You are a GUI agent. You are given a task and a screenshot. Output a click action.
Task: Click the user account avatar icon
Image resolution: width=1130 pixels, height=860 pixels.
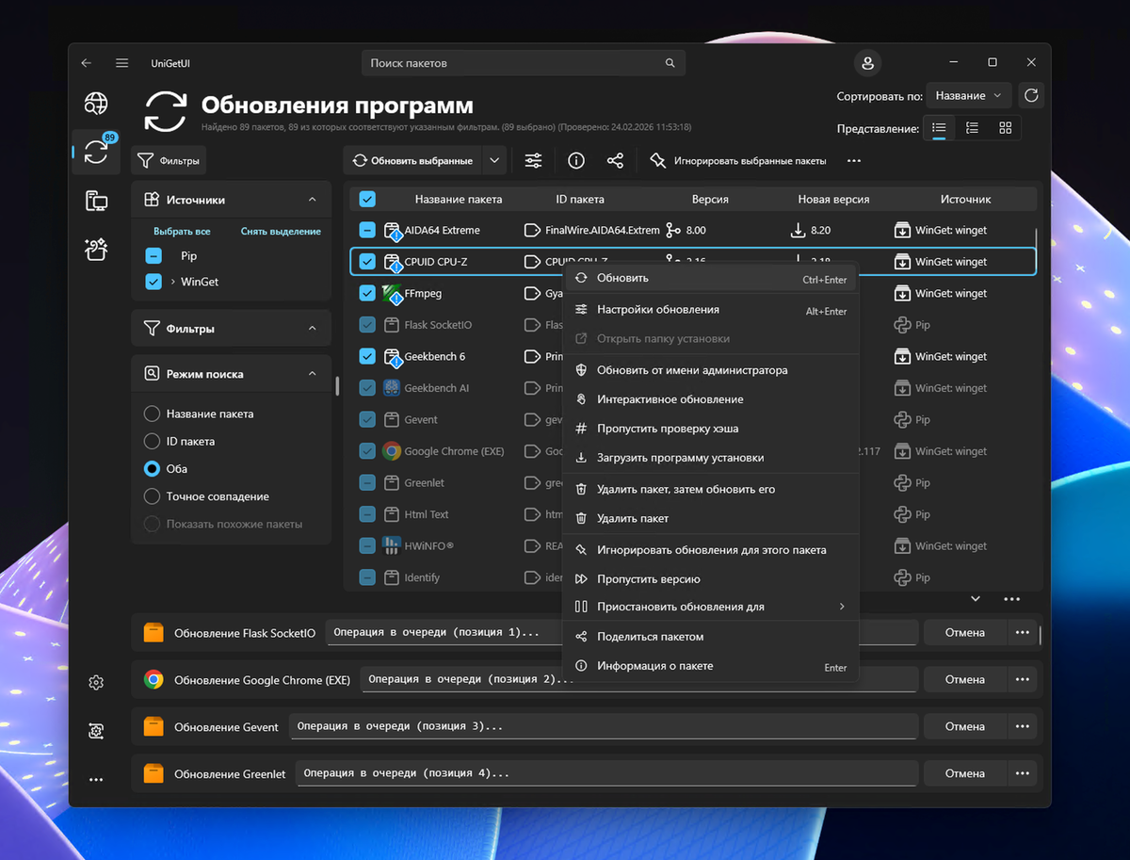(x=868, y=63)
